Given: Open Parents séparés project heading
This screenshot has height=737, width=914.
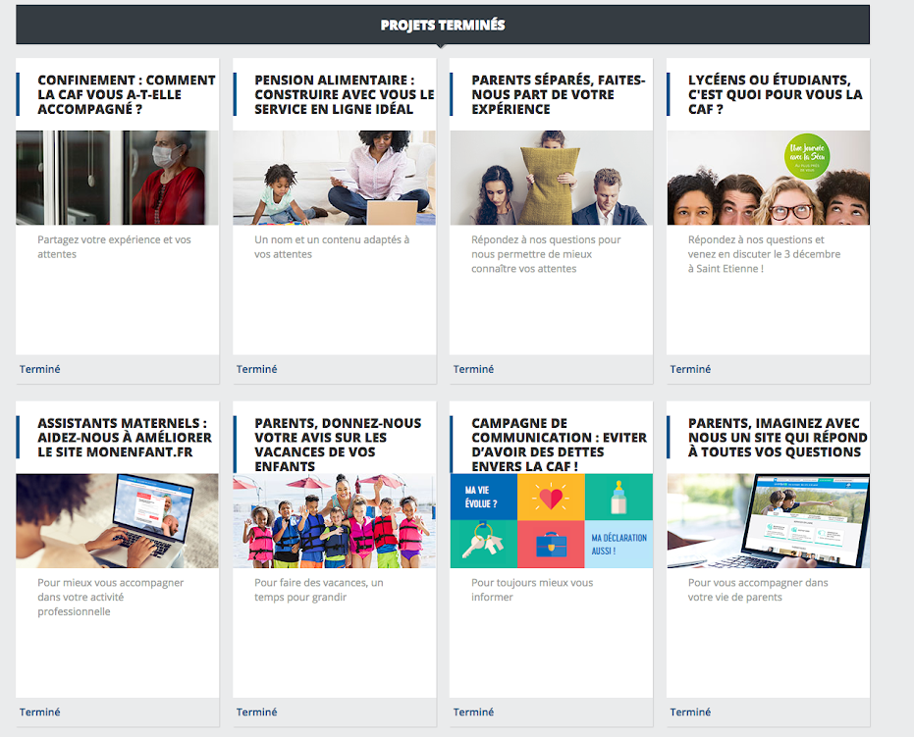Looking at the screenshot, I should 558,94.
